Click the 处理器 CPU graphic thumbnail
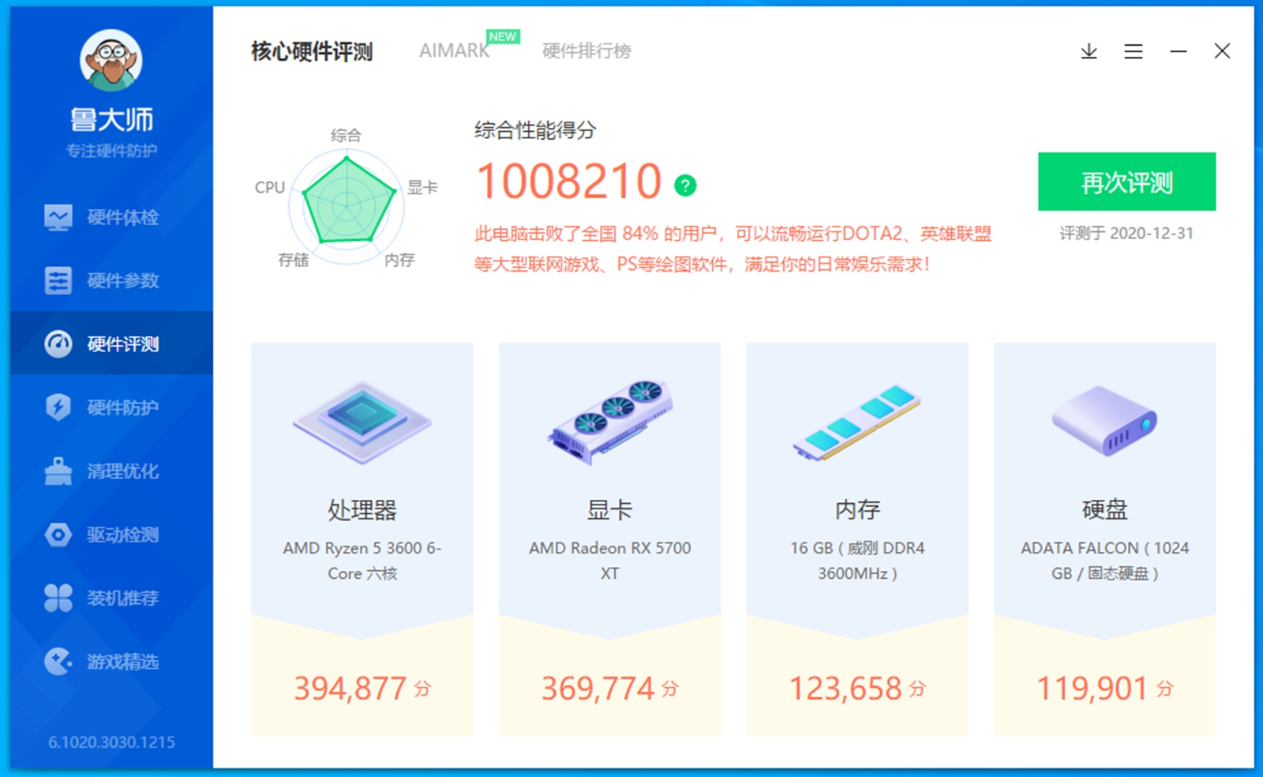The width and height of the screenshot is (1263, 777). point(362,422)
